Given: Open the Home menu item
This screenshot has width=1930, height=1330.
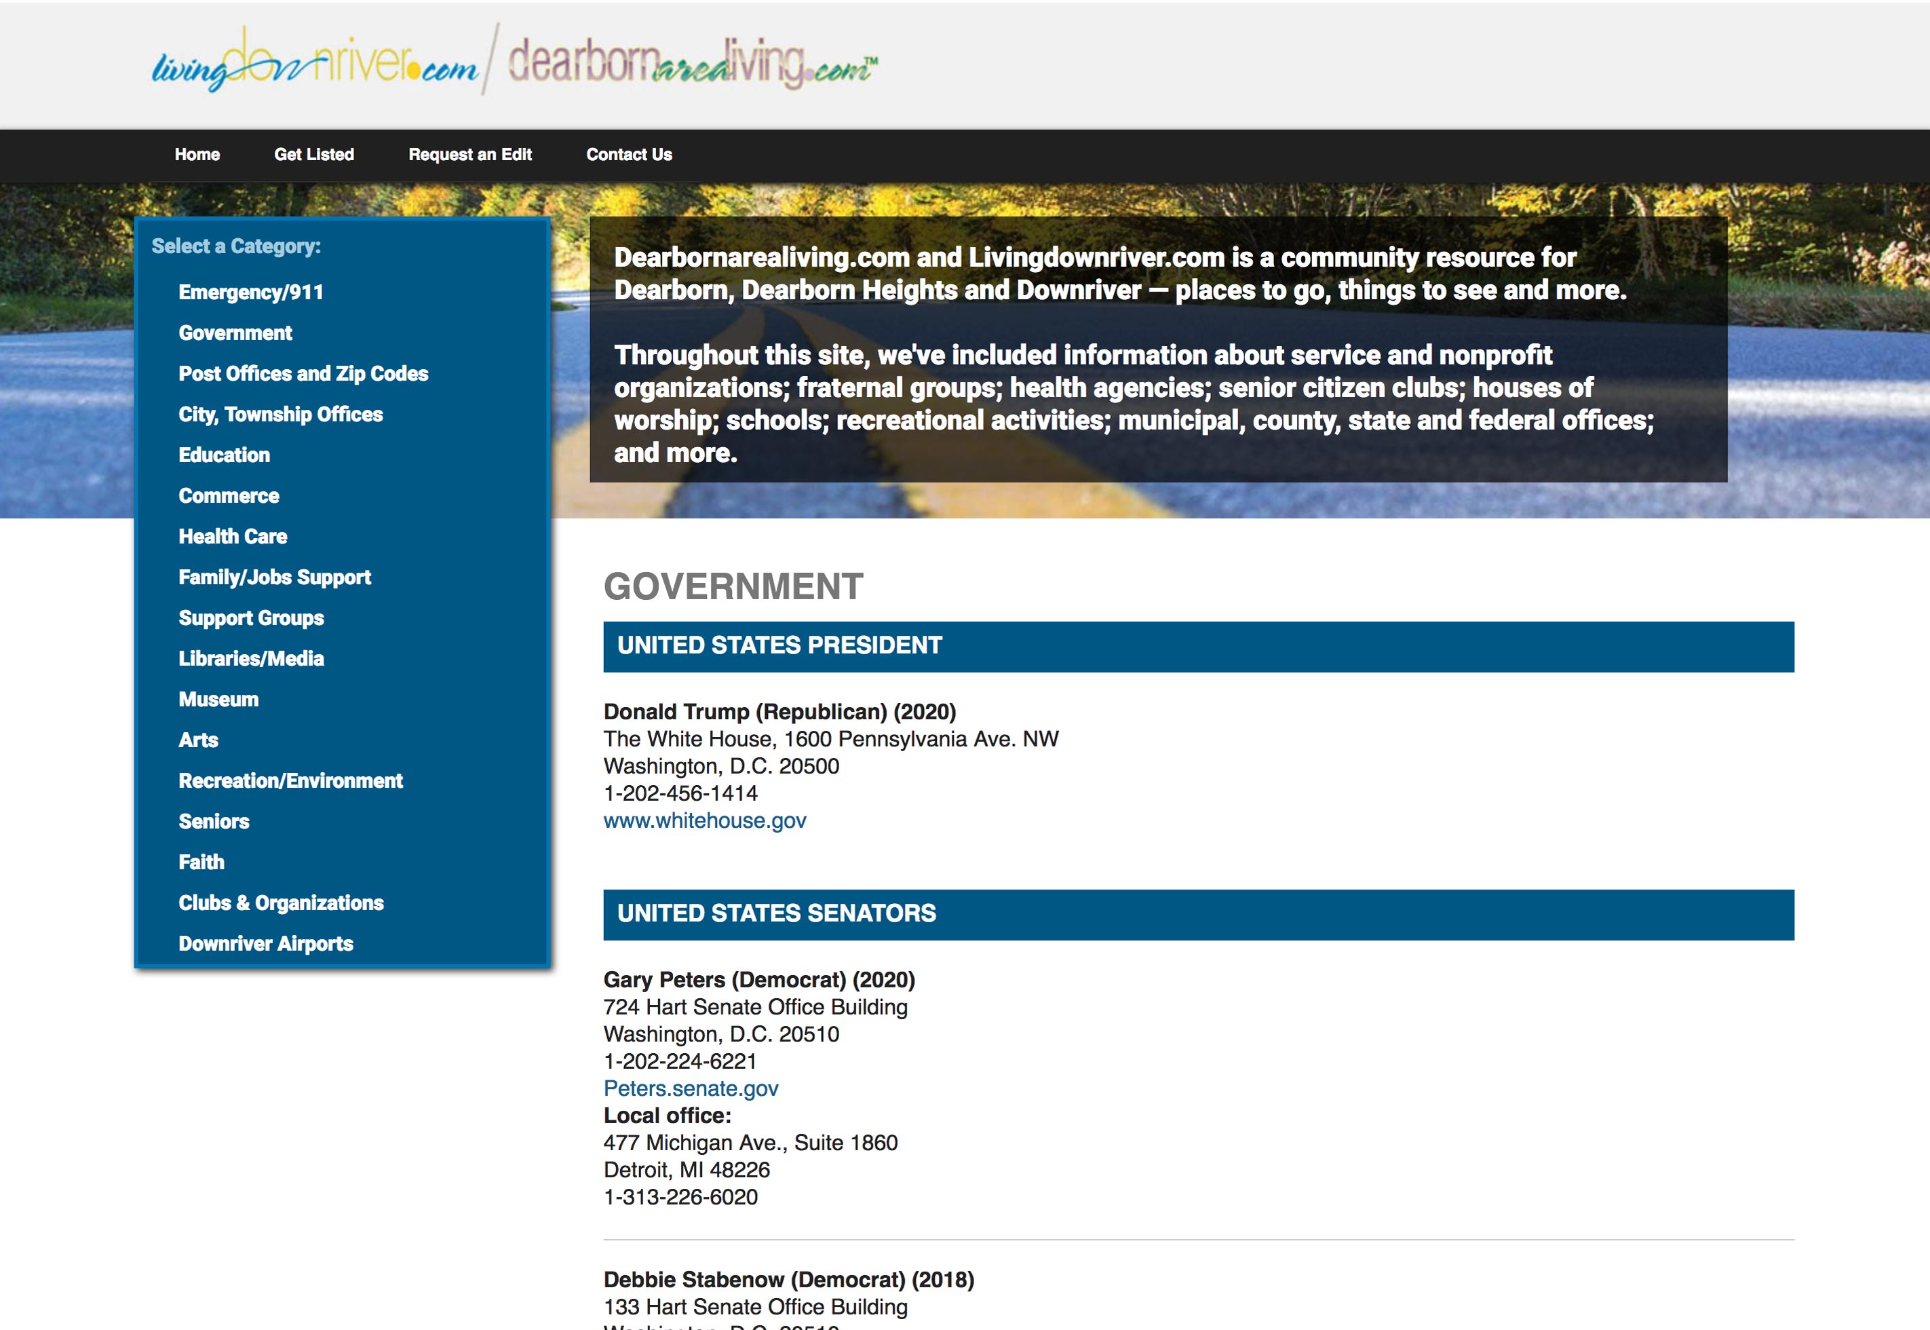Looking at the screenshot, I should (197, 155).
